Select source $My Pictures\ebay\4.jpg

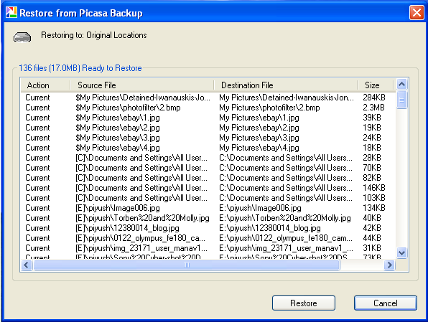point(118,148)
